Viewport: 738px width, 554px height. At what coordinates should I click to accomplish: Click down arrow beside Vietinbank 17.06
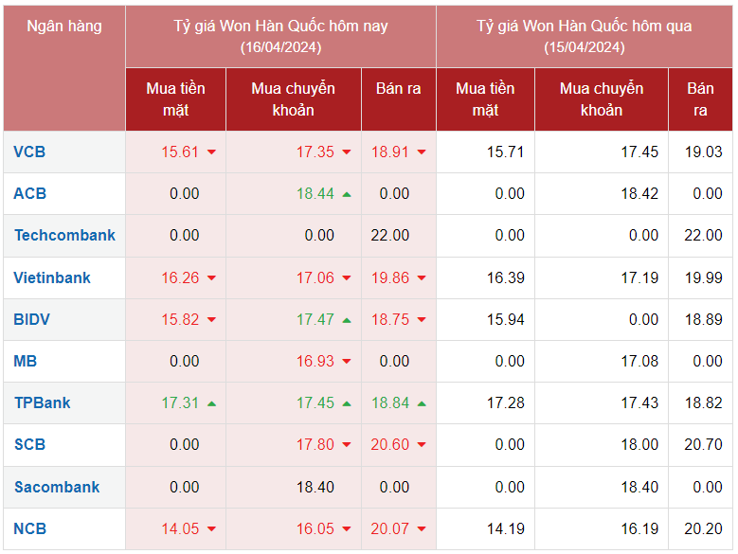click(x=347, y=277)
